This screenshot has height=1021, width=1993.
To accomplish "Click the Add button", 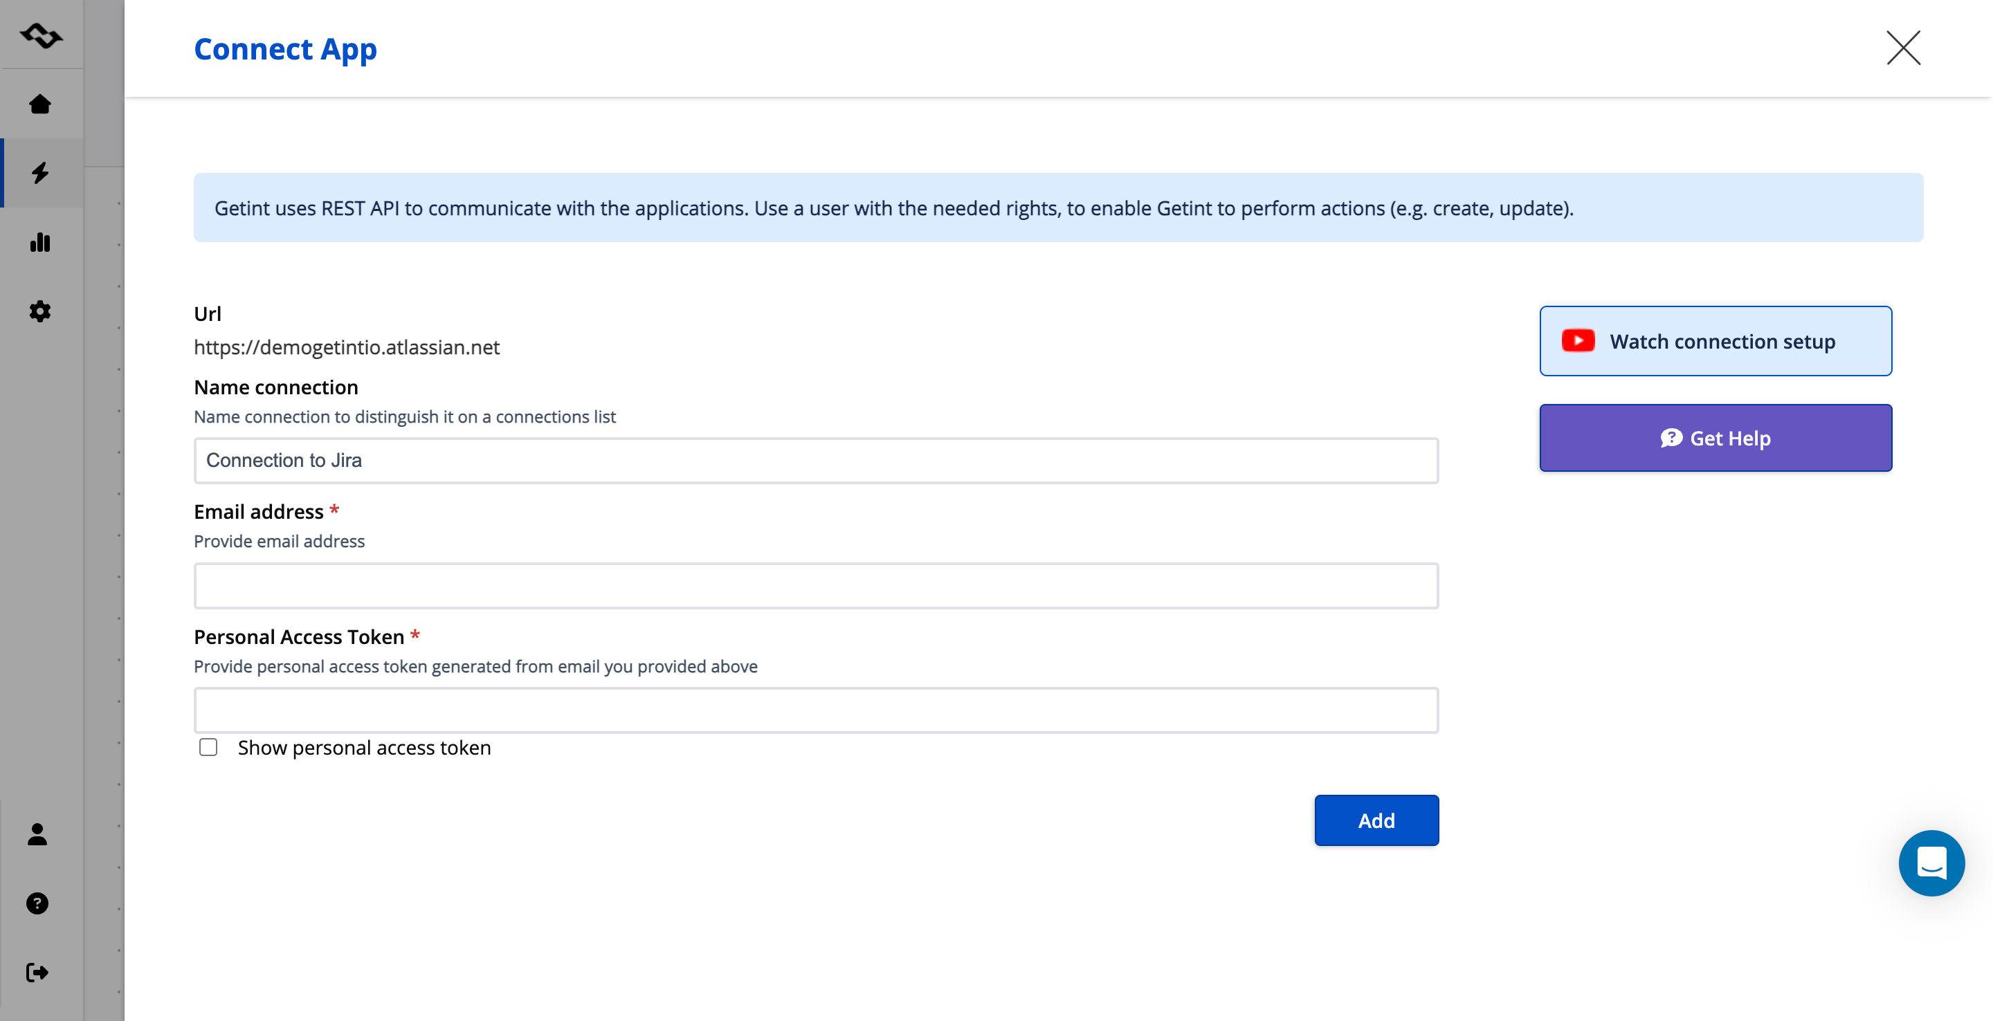I will click(1376, 820).
